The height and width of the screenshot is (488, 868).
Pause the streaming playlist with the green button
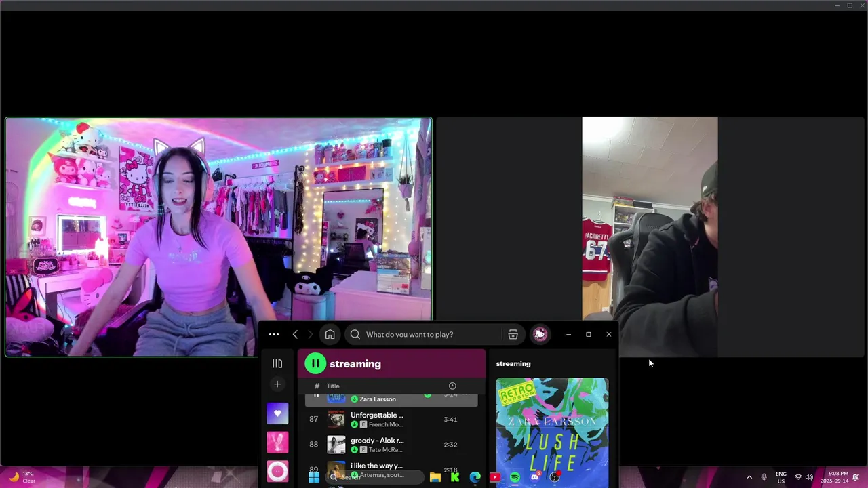click(x=315, y=363)
